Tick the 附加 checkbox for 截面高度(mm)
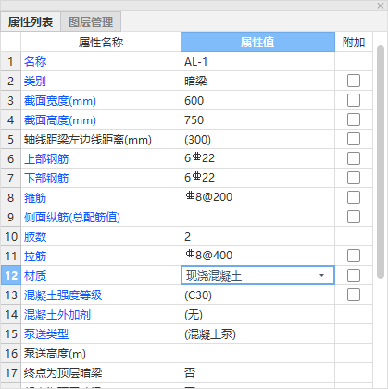This screenshot has width=388, height=389. click(354, 119)
